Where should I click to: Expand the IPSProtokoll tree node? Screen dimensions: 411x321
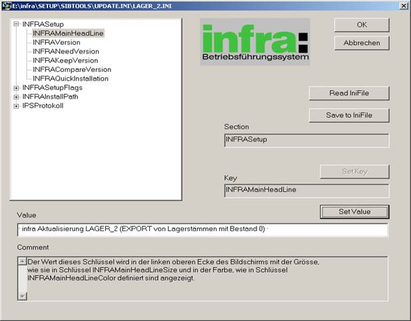17,106
